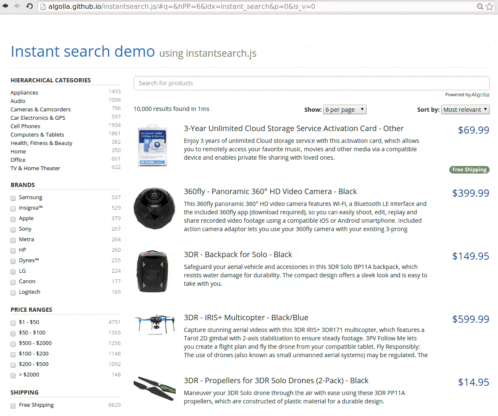
Task: Select the Car Electronics & GPS category
Action: [x=38, y=118]
